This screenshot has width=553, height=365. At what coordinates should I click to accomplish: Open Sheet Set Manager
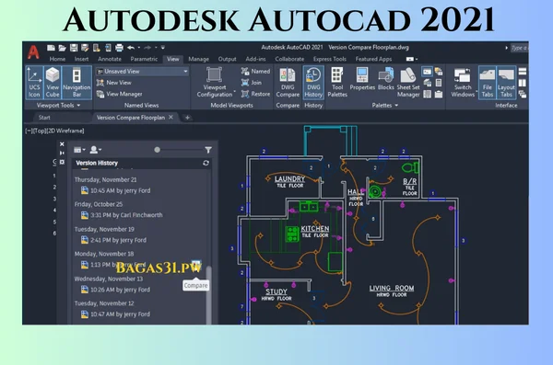tap(408, 83)
